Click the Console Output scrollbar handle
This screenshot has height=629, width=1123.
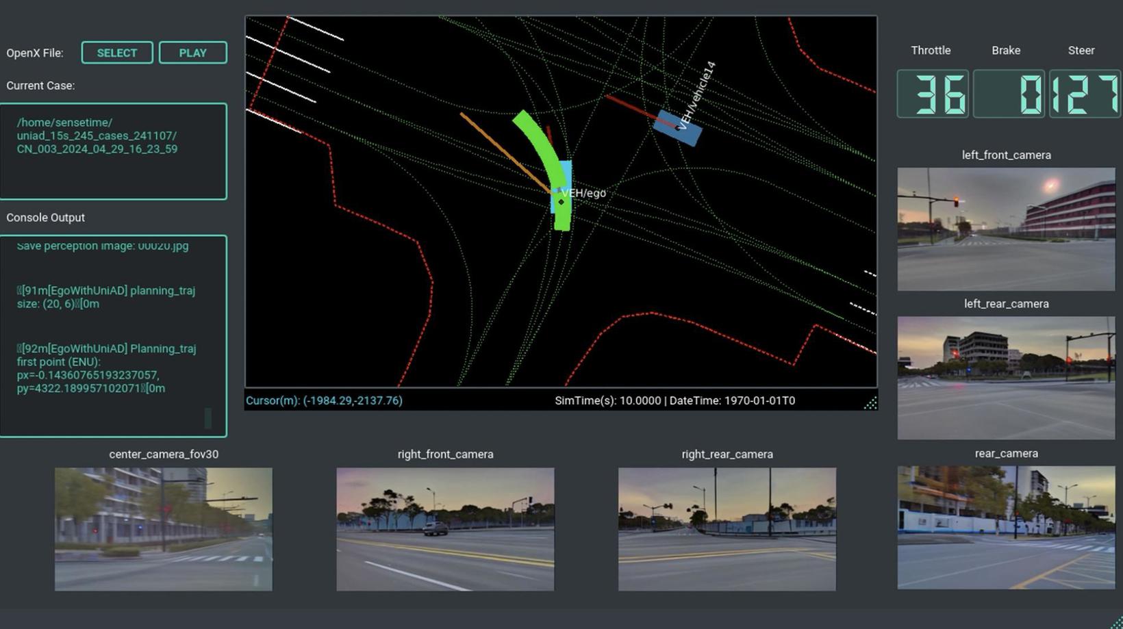pyautogui.click(x=208, y=418)
